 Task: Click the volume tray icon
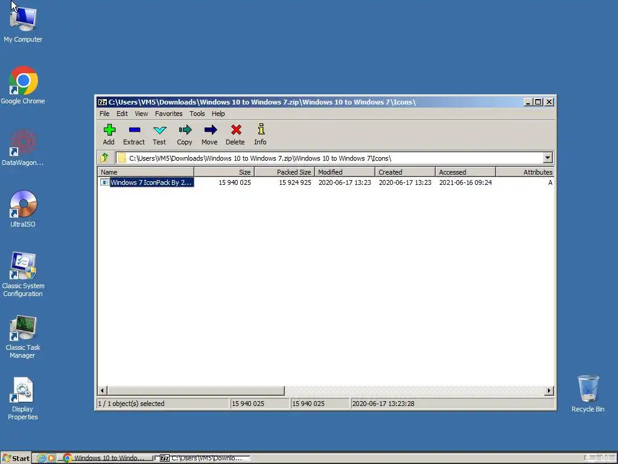[605, 458]
